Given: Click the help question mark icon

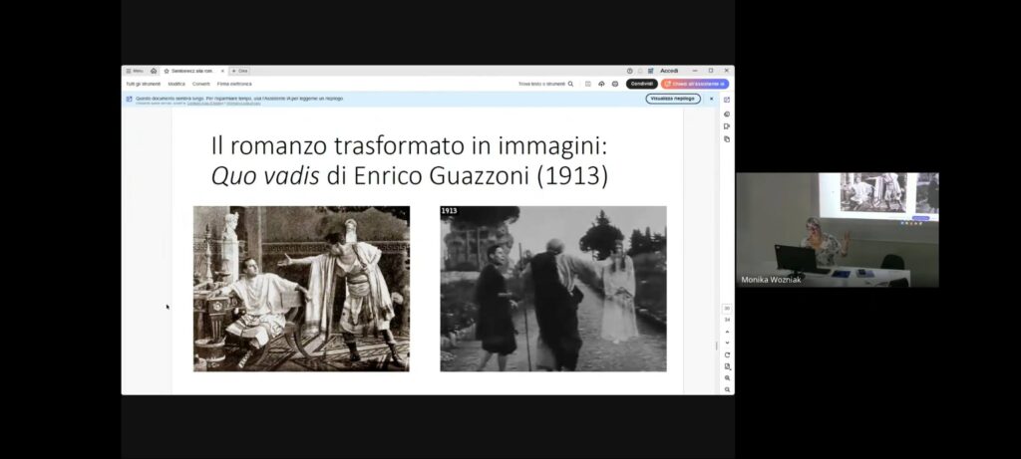Looking at the screenshot, I should [629, 71].
